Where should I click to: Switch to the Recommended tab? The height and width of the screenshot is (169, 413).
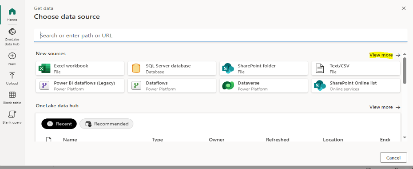[x=107, y=124]
